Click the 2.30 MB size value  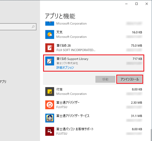click(x=137, y=103)
